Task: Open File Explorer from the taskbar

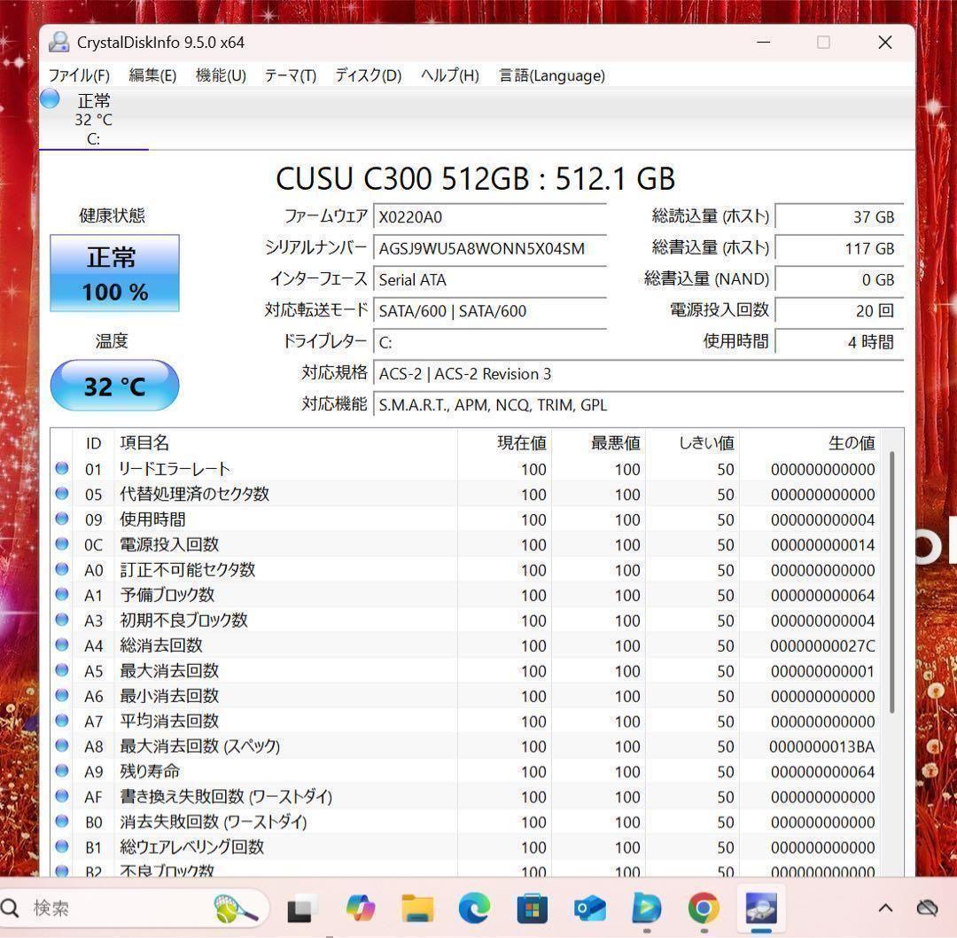Action: click(x=417, y=908)
